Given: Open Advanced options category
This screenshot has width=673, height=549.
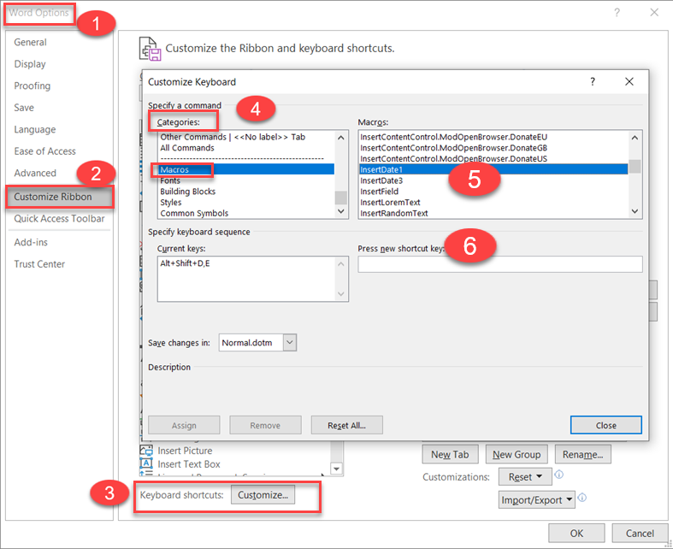Looking at the screenshot, I should click(x=35, y=173).
